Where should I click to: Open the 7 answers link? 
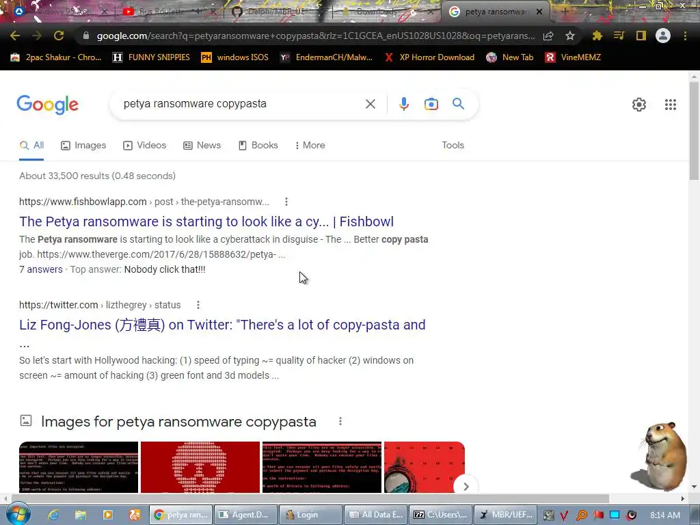[40, 269]
